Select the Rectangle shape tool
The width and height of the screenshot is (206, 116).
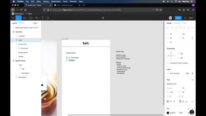pyautogui.click(x=31, y=18)
